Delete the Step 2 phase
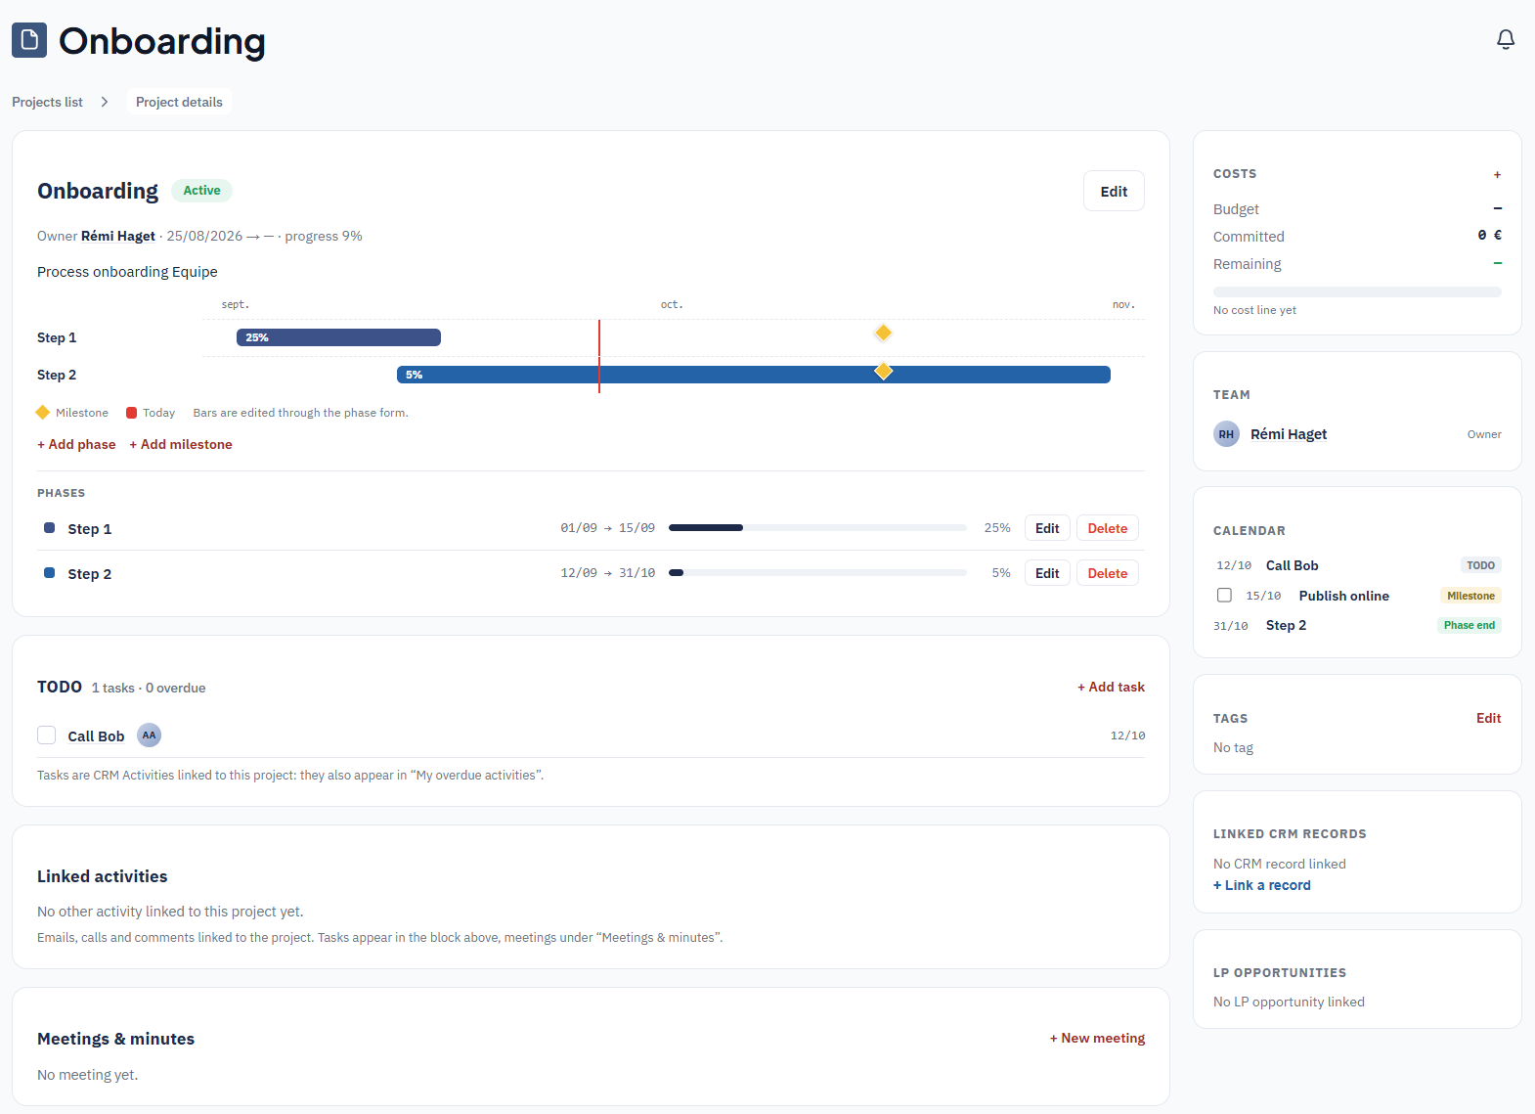 [x=1108, y=573]
